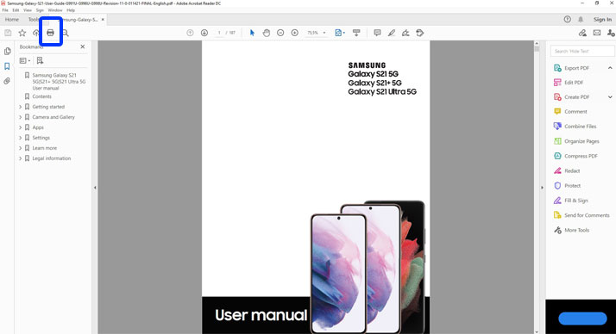The width and height of the screenshot is (616, 334).
Task: Expand the Legal information bookmark
Action: click(21, 158)
